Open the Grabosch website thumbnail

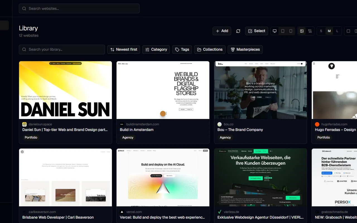coord(334,177)
